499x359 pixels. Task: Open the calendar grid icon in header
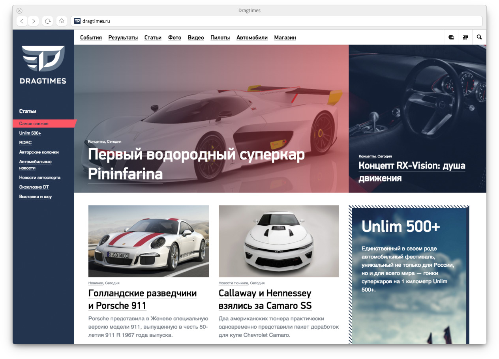(465, 37)
